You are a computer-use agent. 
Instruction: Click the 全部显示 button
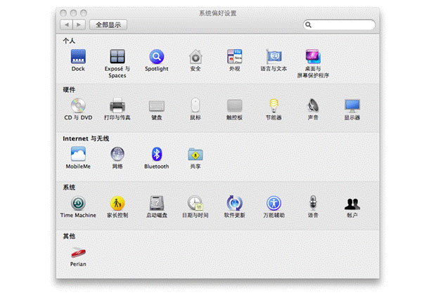pos(107,25)
